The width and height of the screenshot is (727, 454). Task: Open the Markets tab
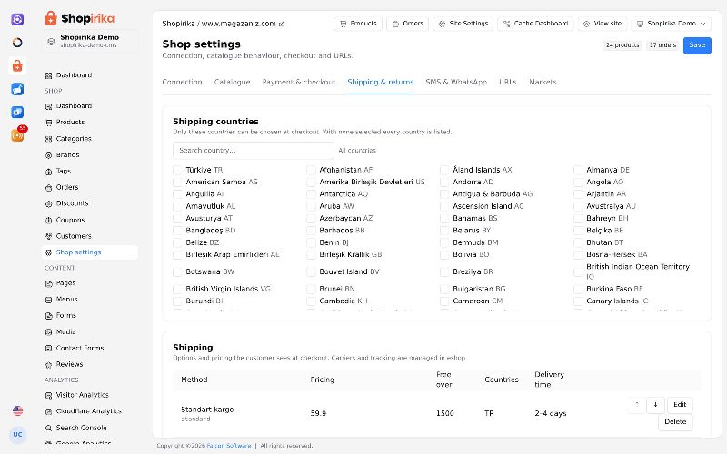pos(543,82)
